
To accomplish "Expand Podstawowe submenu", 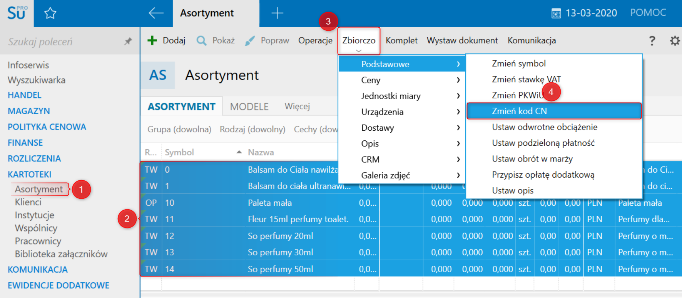I will click(x=402, y=64).
